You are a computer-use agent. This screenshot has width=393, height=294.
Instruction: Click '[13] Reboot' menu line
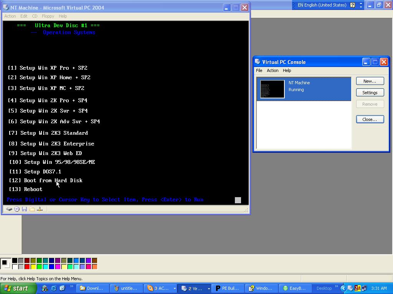pyautogui.click(x=26, y=189)
